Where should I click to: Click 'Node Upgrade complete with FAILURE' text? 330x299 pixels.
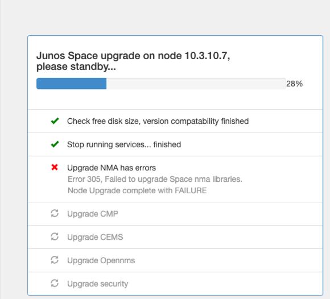(x=137, y=190)
